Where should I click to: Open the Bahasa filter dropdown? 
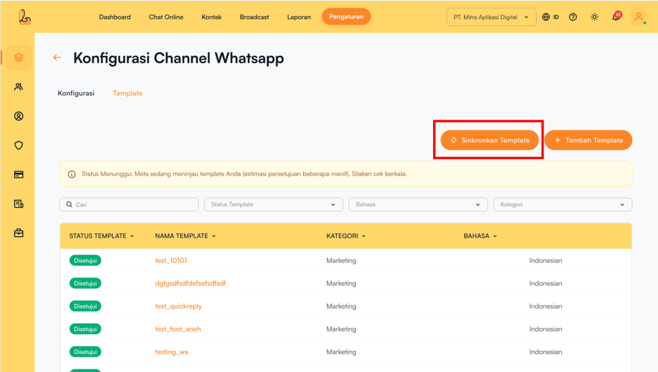click(418, 204)
